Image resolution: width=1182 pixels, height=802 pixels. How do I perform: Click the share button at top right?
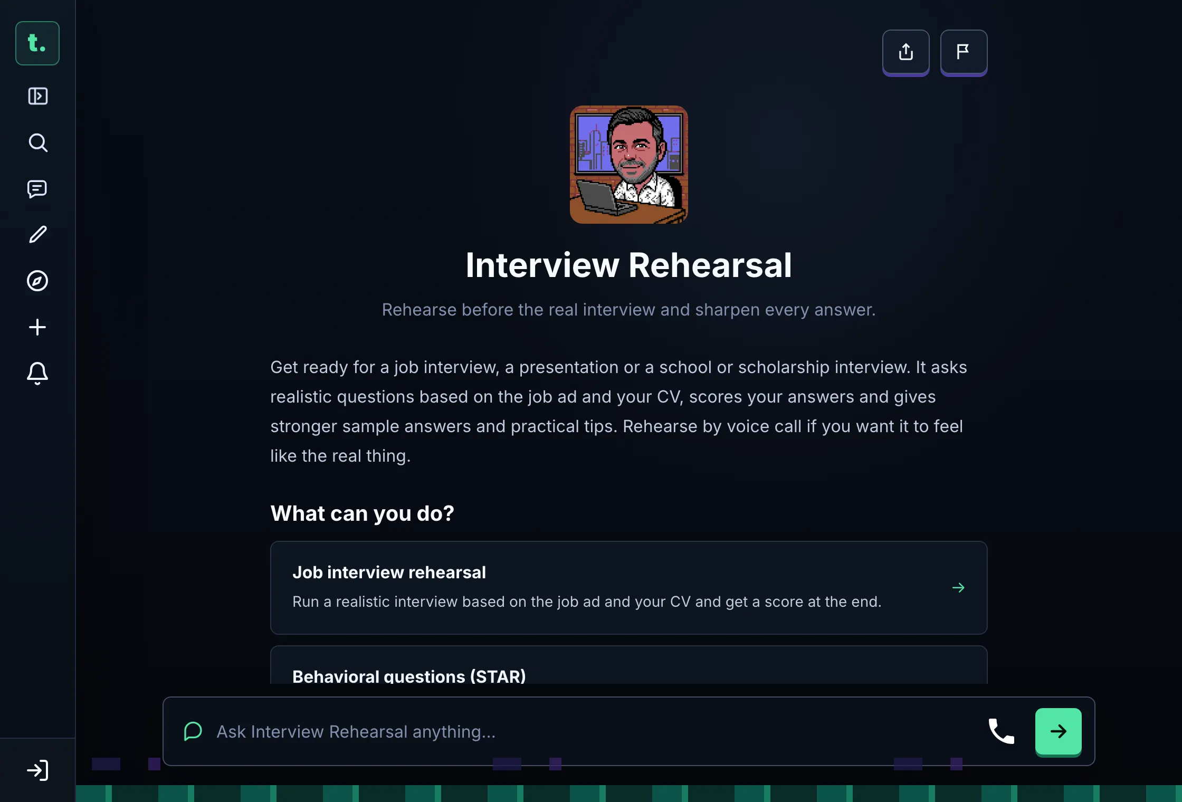(906, 52)
